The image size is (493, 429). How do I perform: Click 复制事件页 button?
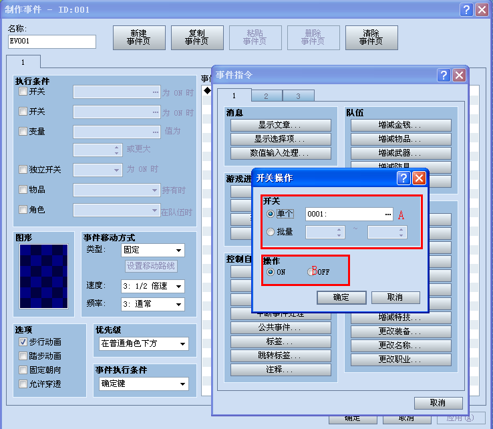pyautogui.click(x=197, y=37)
